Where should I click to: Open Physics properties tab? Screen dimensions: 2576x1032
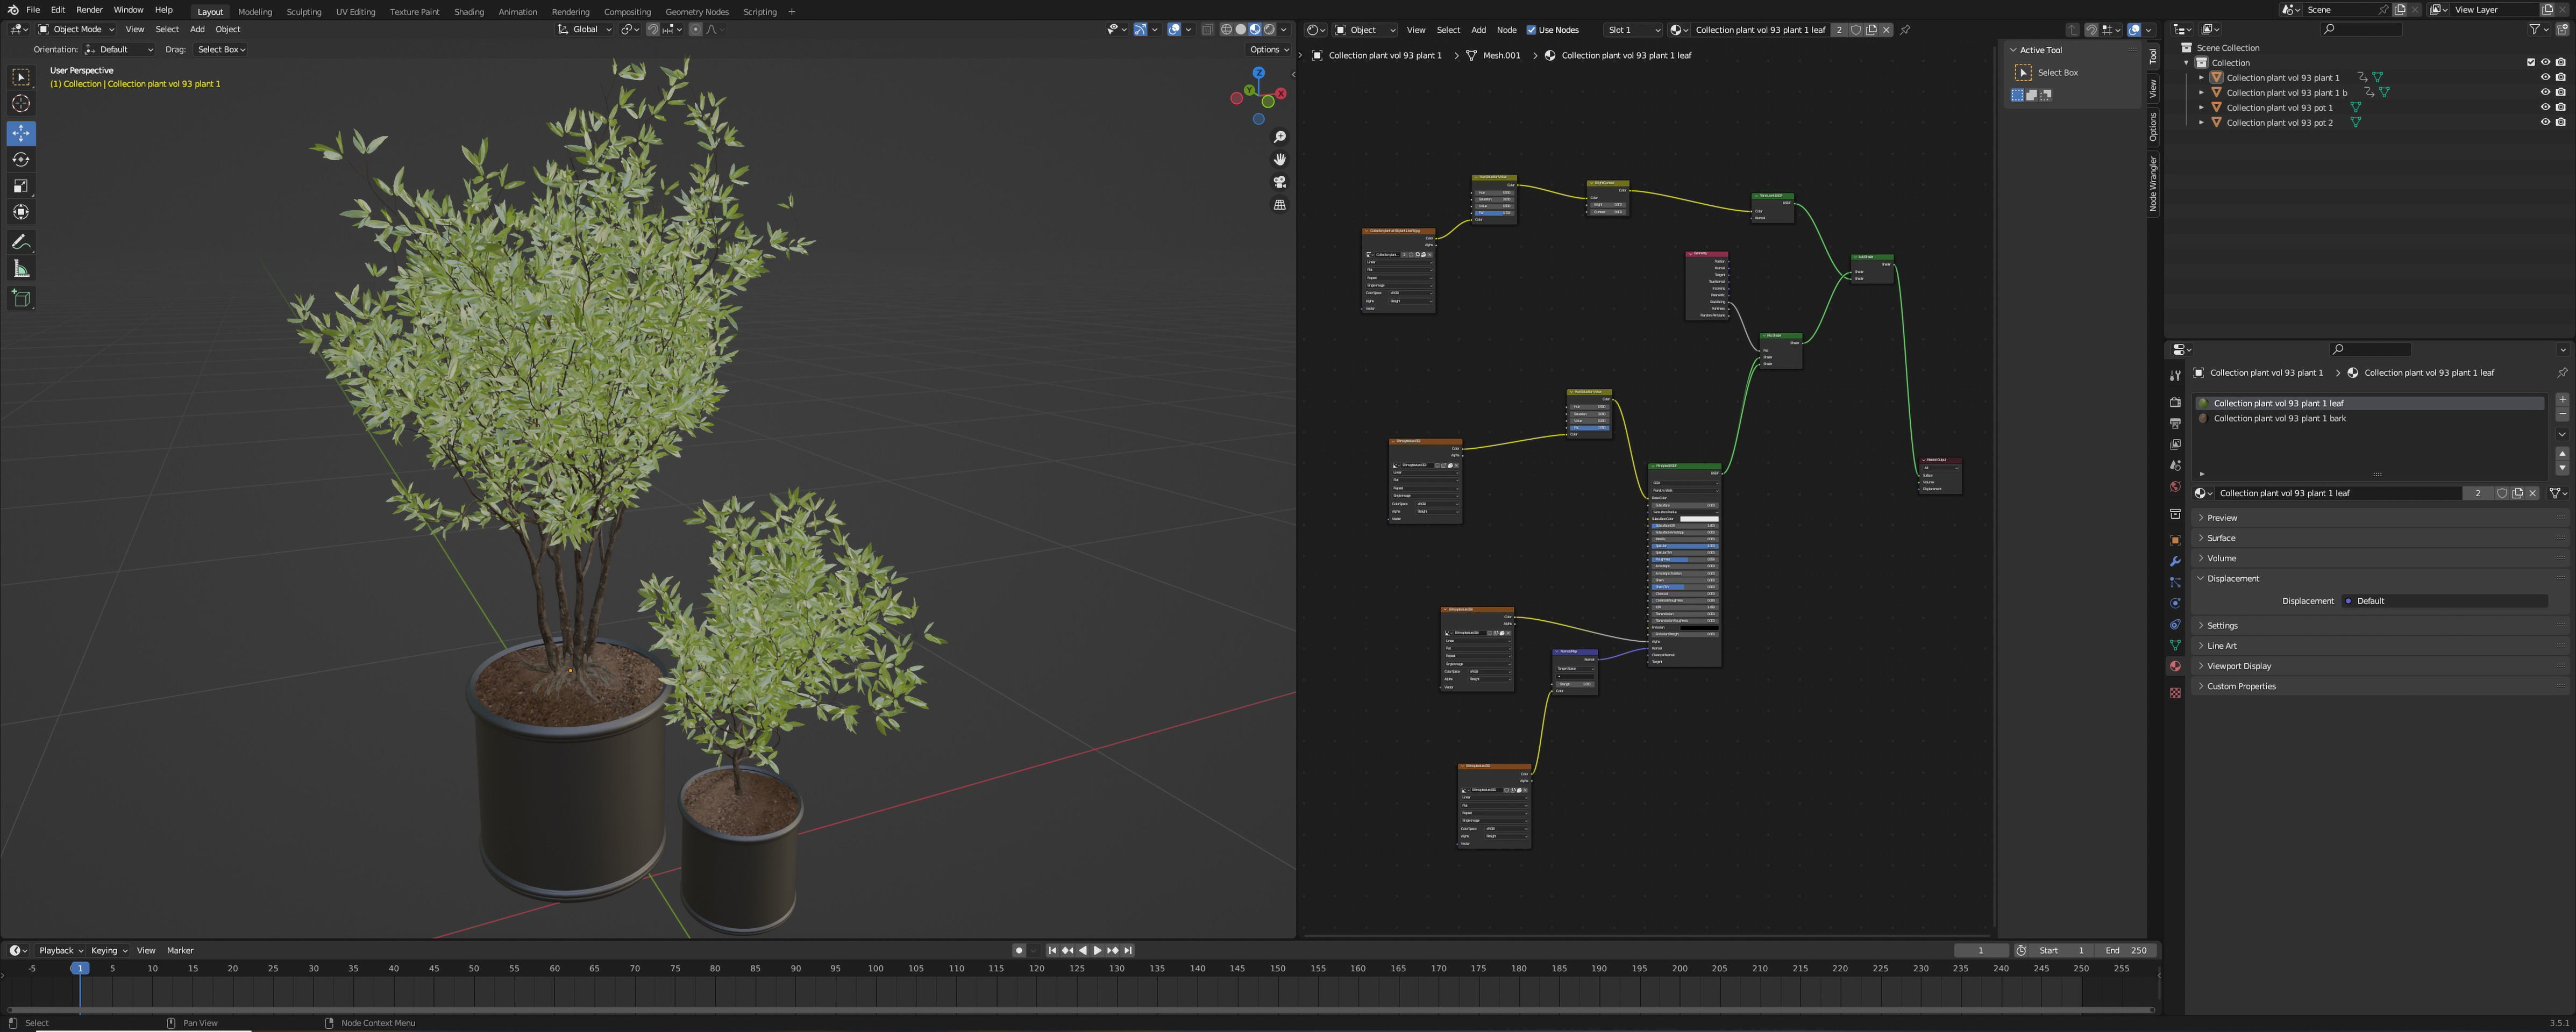(x=2175, y=604)
